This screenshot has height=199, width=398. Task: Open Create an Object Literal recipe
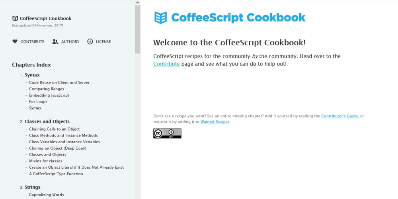76,167
